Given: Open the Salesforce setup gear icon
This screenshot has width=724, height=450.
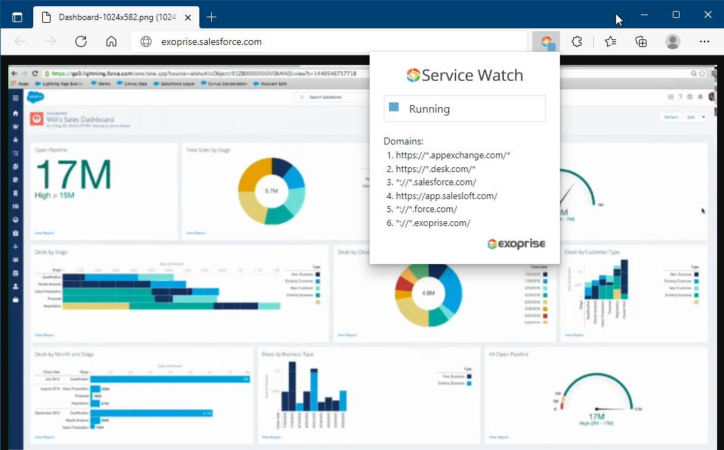Looking at the screenshot, I should coord(690,97).
